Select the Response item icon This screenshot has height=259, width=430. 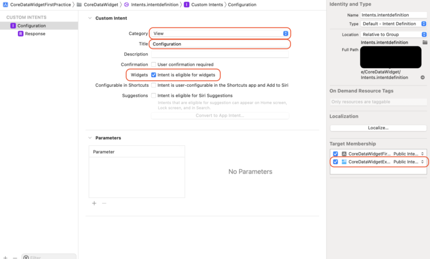point(21,34)
